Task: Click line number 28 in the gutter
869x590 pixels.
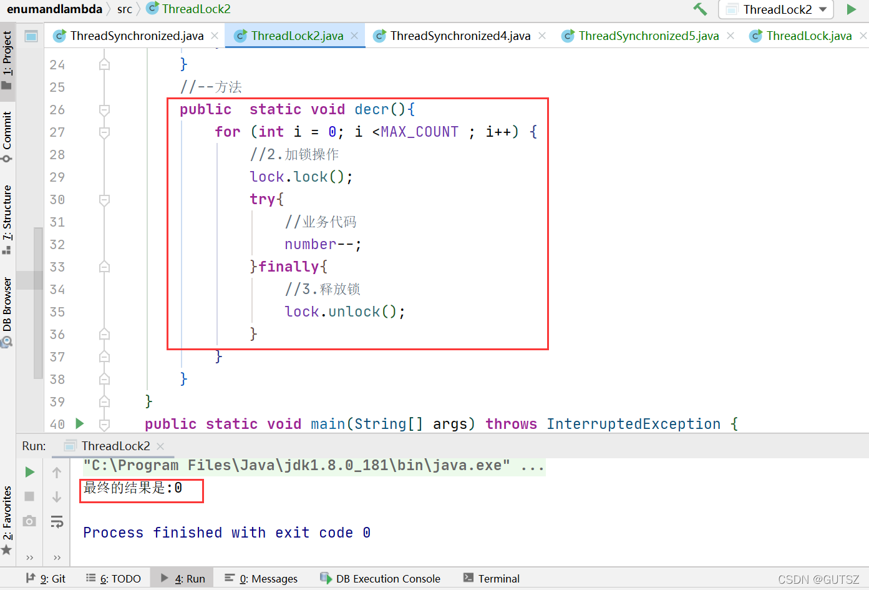Action: (57, 154)
